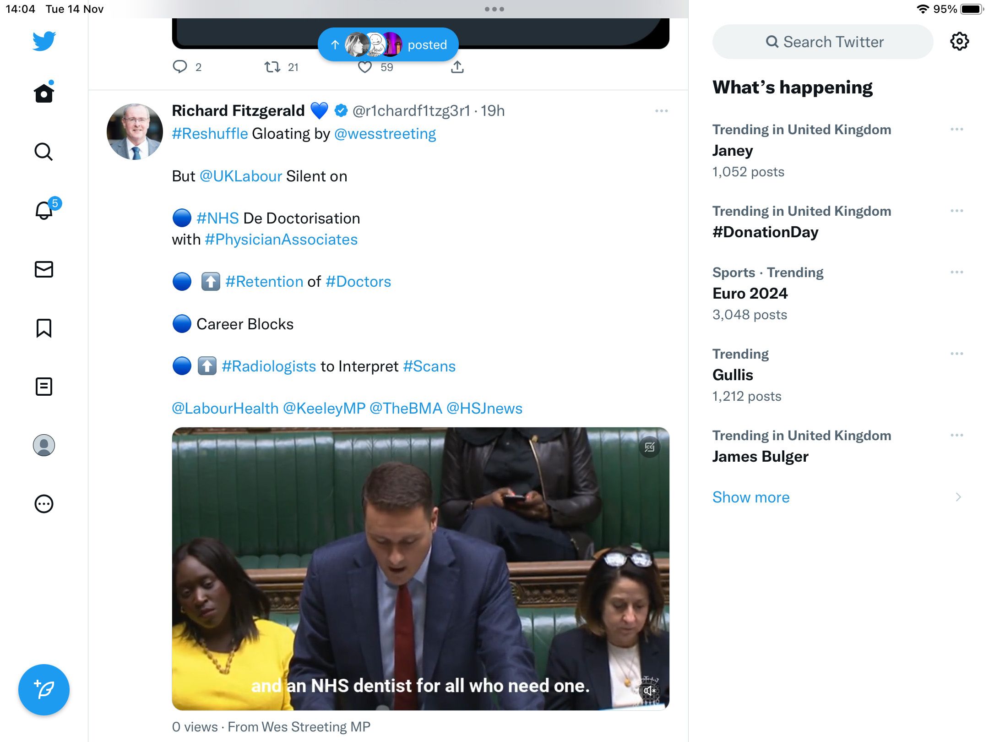Unmute the video speaker icon
989x742 pixels.
(x=649, y=690)
